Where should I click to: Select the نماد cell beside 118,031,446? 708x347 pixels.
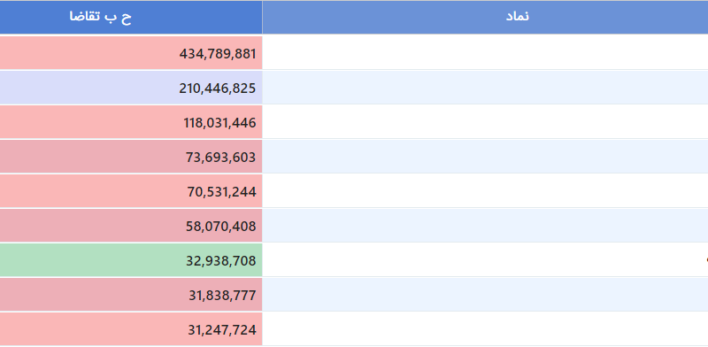(485, 122)
